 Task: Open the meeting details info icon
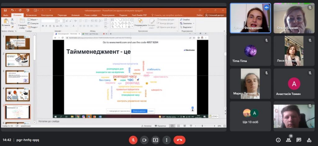pos(278,140)
